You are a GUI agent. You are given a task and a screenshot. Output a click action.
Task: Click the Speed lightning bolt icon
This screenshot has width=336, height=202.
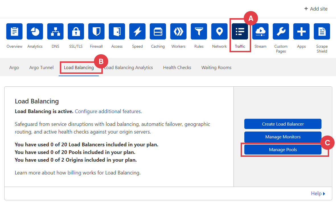pos(137,32)
